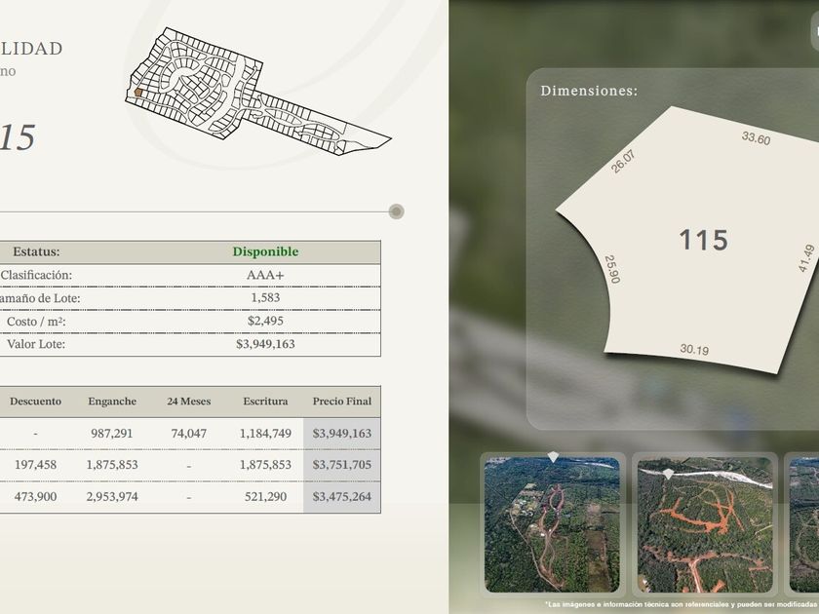Image resolution: width=819 pixels, height=614 pixels.
Task: Click the side dimension '41.49'
Action: click(x=806, y=258)
